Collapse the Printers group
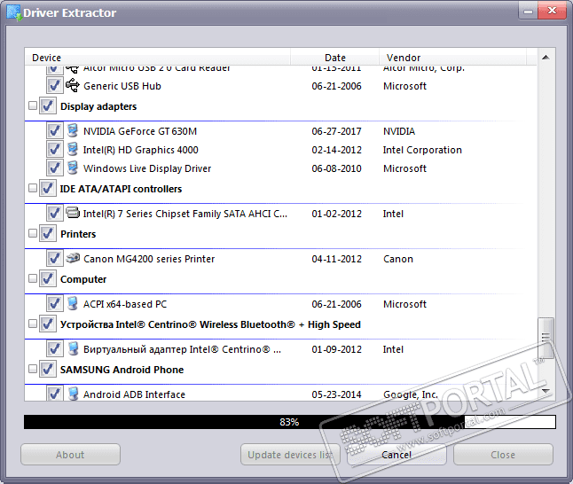573x484 pixels. coord(33,234)
